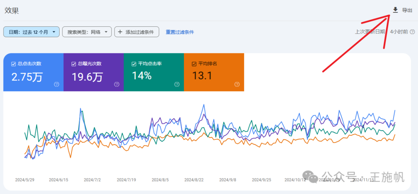Click the 2024/7/2 axis date label
The height and width of the screenshot is (194, 418).
tap(92, 180)
